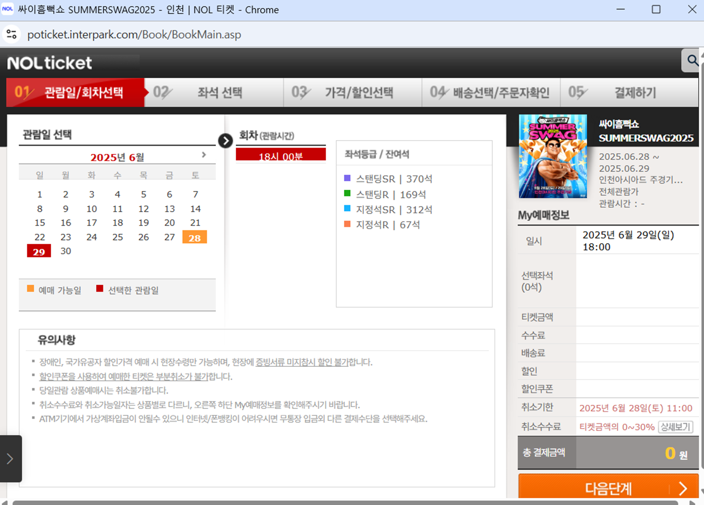
Task: Maximize the Chrome window
Action: pyautogui.click(x=656, y=9)
